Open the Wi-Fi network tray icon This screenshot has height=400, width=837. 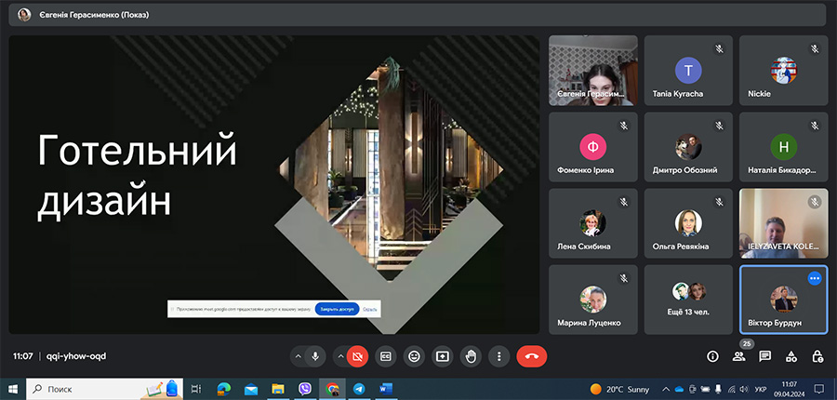pos(731,389)
